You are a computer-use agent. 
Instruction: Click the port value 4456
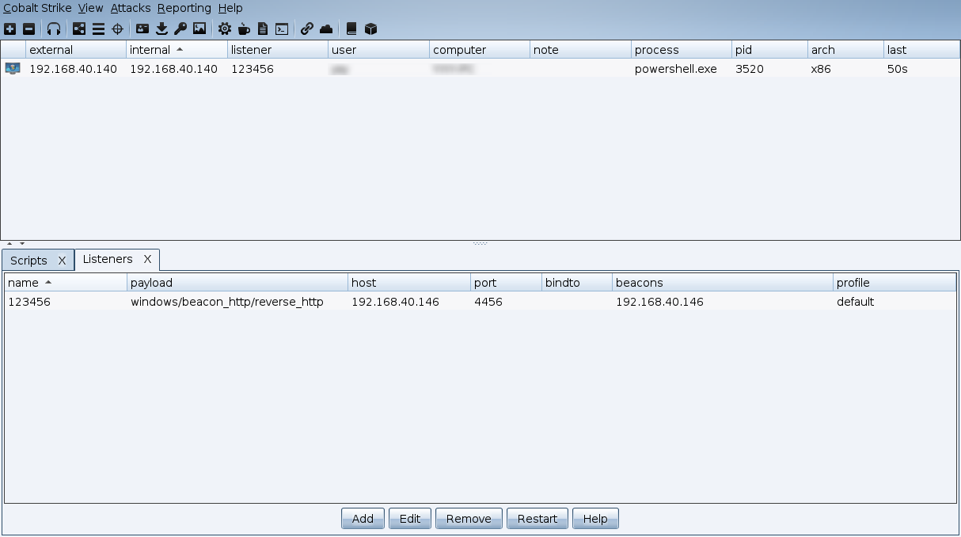[488, 302]
